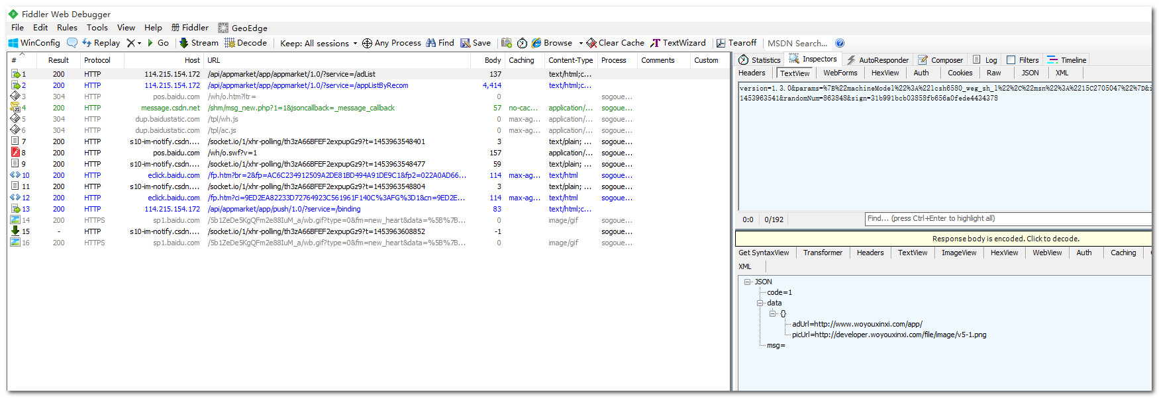Click the Any Process target icon
Viewport: 1159px width, 398px height.
point(367,43)
